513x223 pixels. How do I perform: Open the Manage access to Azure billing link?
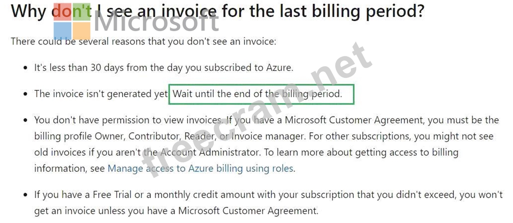pyautogui.click(x=201, y=168)
